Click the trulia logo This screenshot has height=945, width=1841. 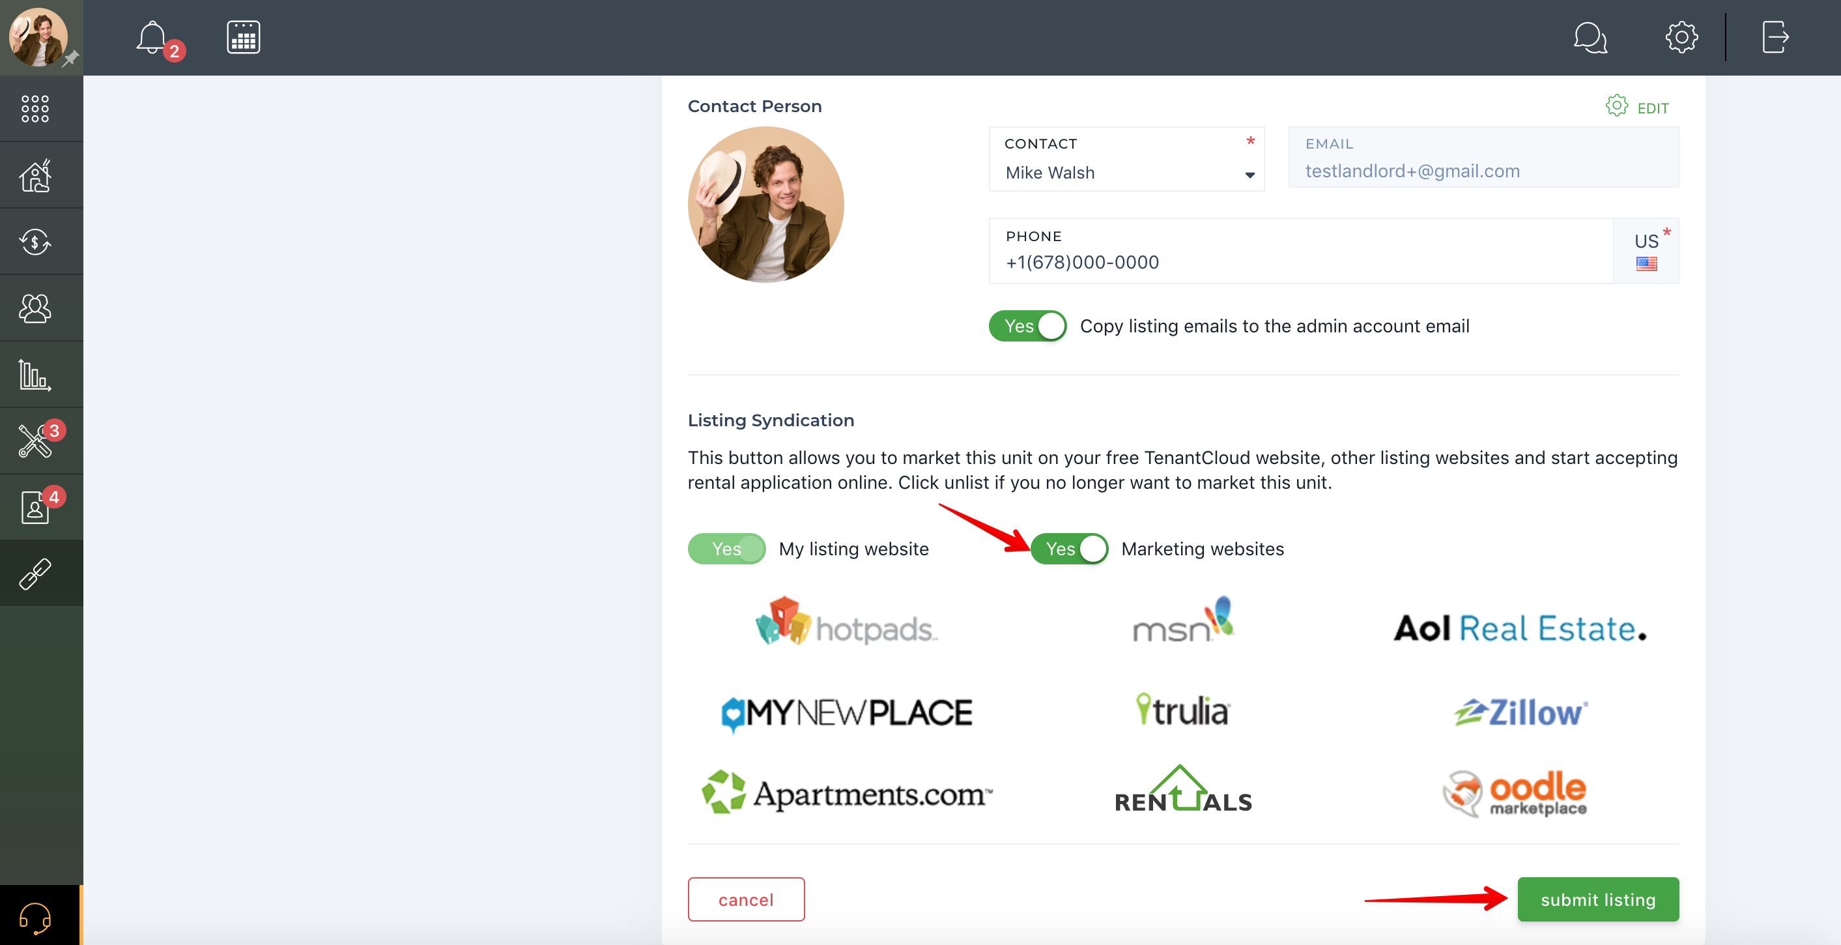(1183, 710)
